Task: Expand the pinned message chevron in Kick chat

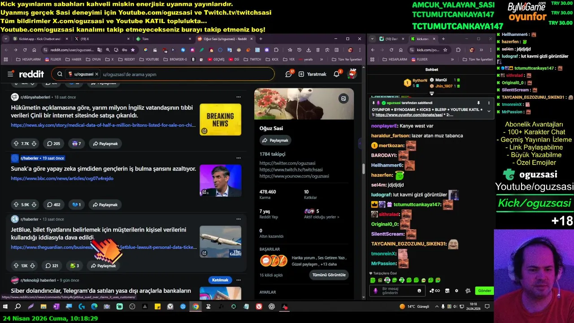Action: (489, 111)
